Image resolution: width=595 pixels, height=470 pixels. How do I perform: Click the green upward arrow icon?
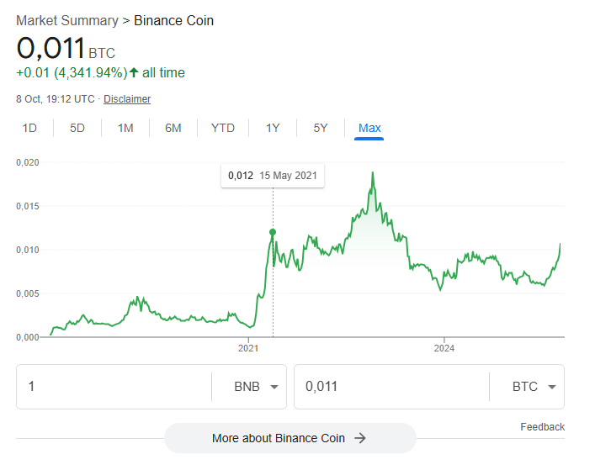[x=134, y=73]
